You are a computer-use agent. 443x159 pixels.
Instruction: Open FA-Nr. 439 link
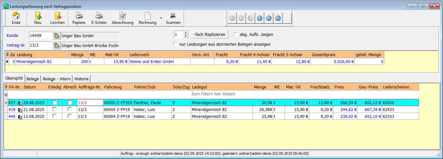click(12, 110)
